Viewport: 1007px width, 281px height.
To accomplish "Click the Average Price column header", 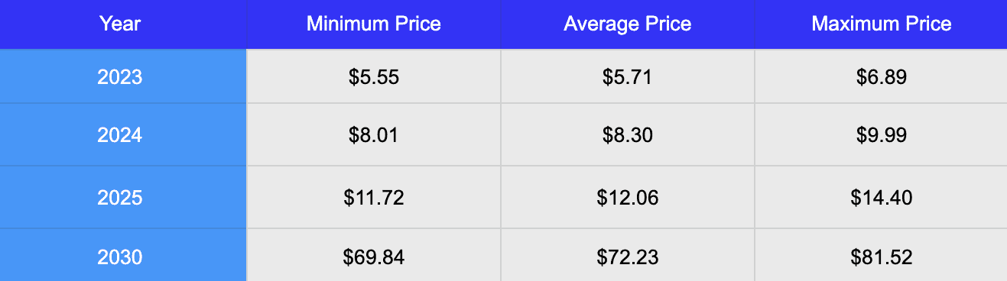I will [x=628, y=24].
